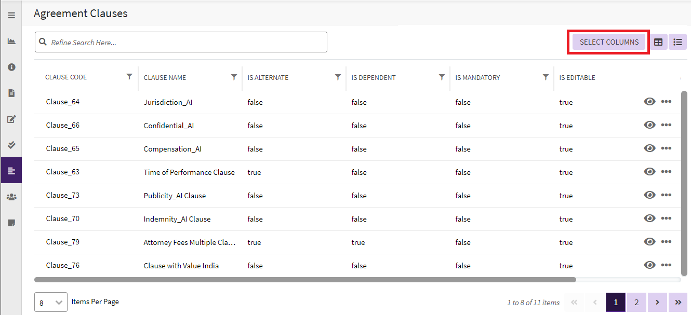This screenshot has height=315, width=691.
Task: View the Jurisdiction_AI clause via eye icon
Action: (x=649, y=102)
